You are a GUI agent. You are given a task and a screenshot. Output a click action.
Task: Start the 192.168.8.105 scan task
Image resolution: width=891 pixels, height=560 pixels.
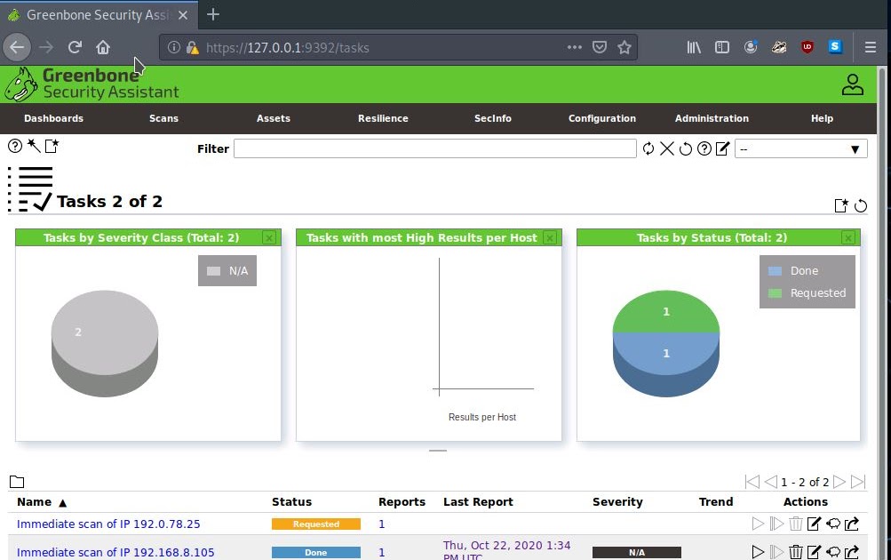(x=758, y=551)
